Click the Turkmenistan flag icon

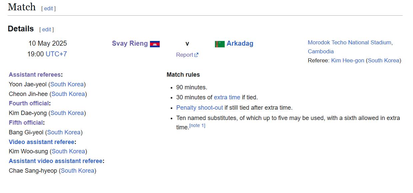(220, 44)
